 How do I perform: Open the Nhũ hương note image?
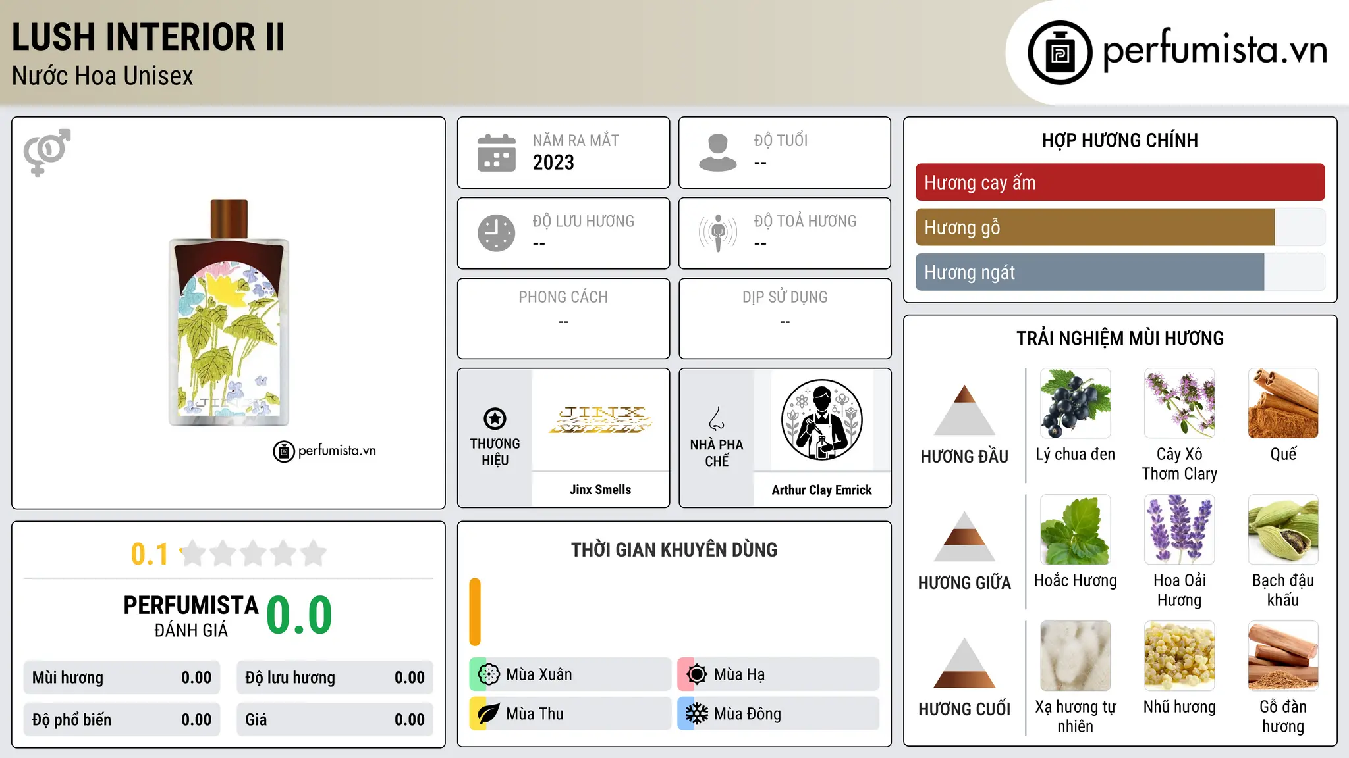(1180, 656)
